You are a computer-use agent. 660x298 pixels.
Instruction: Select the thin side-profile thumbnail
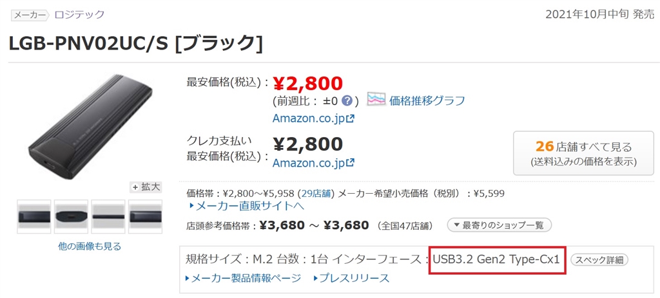point(108,216)
